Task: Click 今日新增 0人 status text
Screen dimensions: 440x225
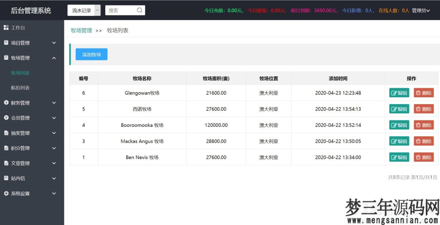Action: 358,11
